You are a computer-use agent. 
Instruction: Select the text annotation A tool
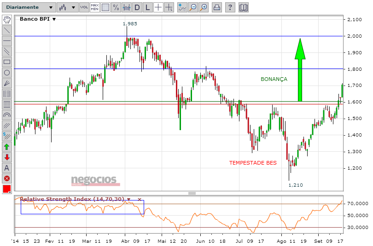pyautogui.click(x=7, y=168)
